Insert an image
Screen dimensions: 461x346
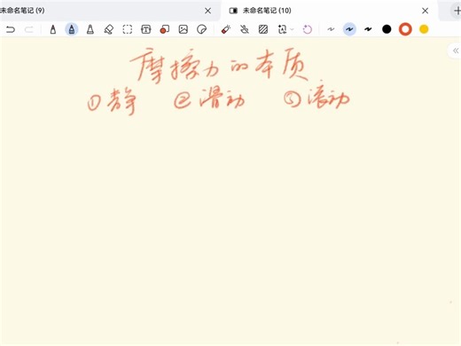[184, 29]
